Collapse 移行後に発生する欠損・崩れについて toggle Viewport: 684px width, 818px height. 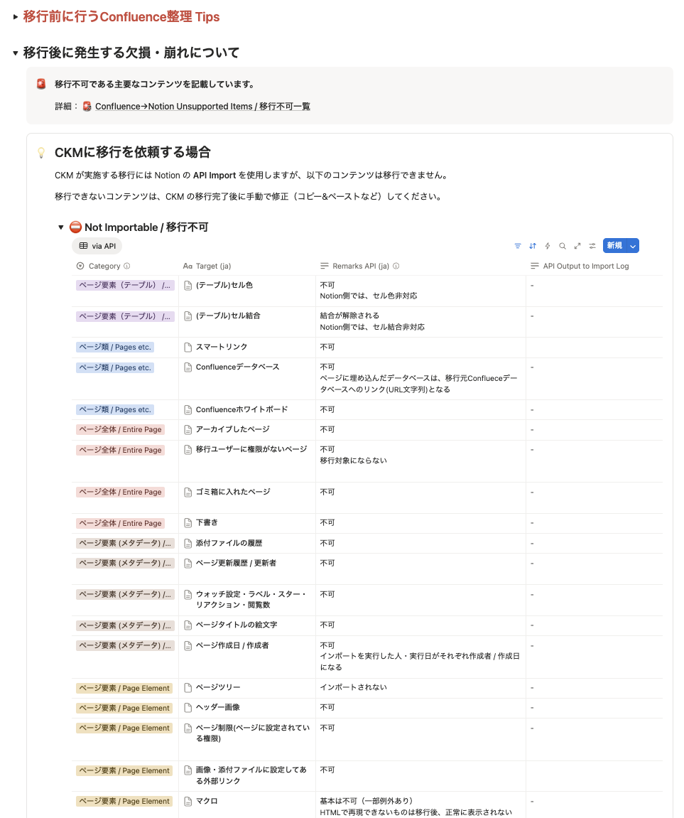coord(16,53)
